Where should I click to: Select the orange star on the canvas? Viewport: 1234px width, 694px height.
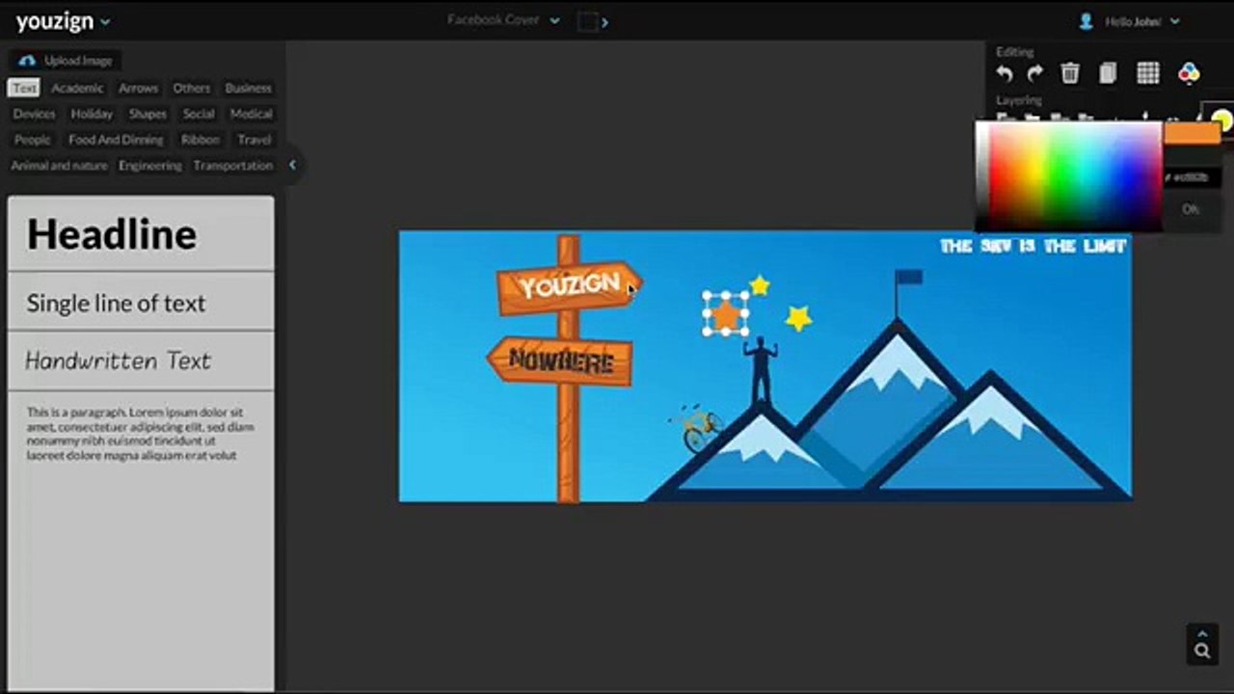tap(725, 314)
